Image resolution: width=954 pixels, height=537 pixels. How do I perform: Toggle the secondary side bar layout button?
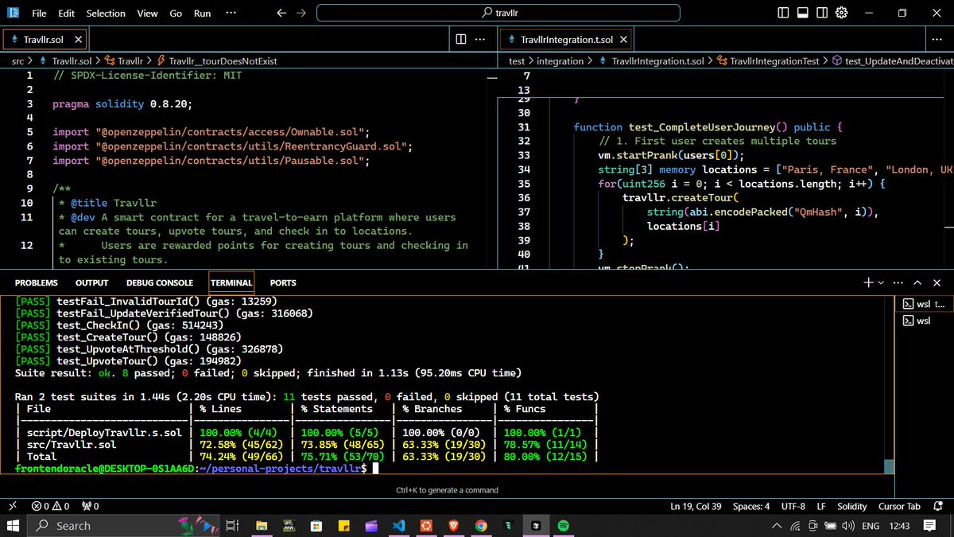coord(822,13)
